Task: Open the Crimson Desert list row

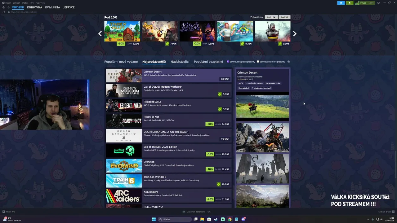Action: click(168, 76)
